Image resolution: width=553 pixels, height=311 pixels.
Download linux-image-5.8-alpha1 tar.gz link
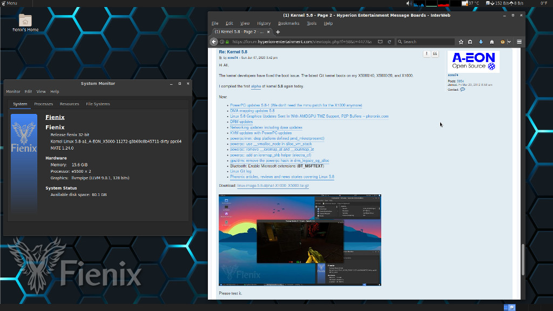click(x=273, y=186)
